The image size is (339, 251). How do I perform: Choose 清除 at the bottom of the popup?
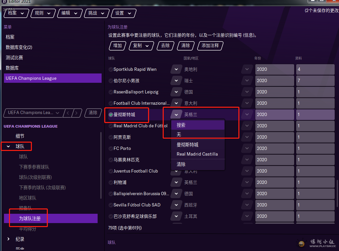click(x=198, y=164)
